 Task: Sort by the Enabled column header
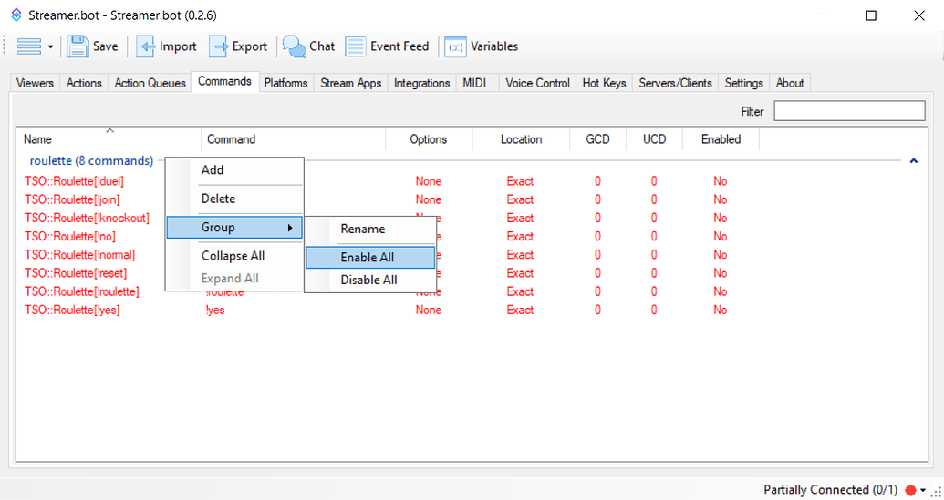point(721,139)
